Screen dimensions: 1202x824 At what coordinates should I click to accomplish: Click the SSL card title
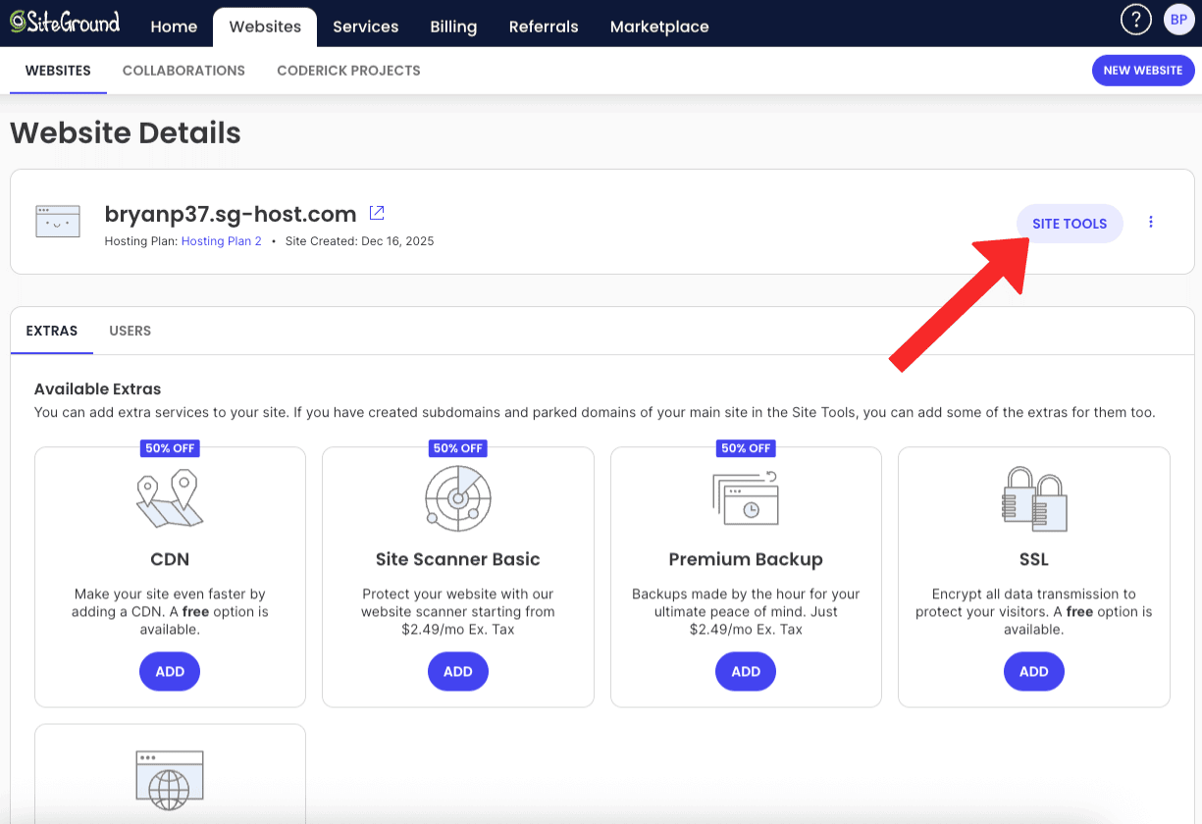(1034, 559)
